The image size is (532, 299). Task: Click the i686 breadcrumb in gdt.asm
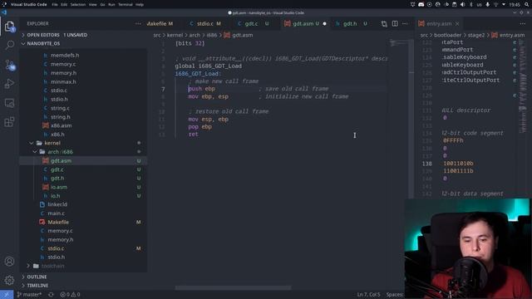(212, 35)
